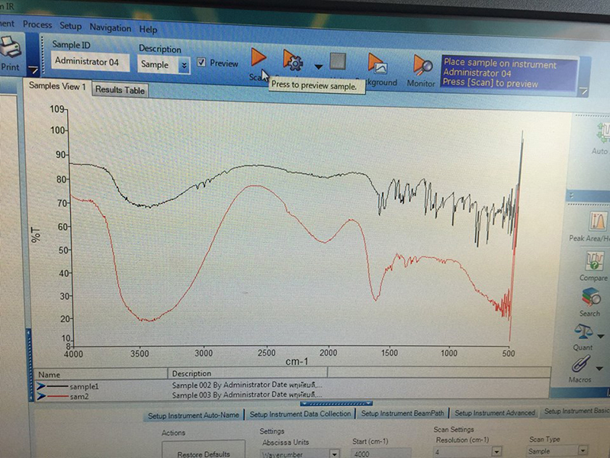Click the Sample ID input field
The width and height of the screenshot is (610, 458).
(x=91, y=63)
